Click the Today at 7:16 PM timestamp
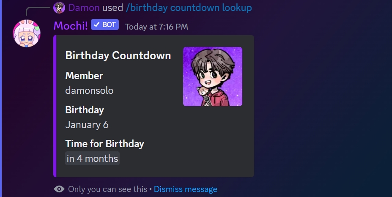Image resolution: width=392 pixels, height=197 pixels. click(156, 27)
